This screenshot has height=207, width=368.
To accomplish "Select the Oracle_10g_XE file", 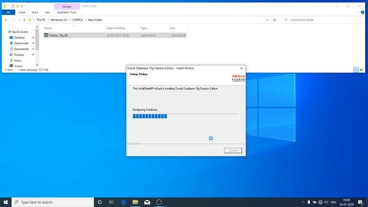I will point(115,36).
